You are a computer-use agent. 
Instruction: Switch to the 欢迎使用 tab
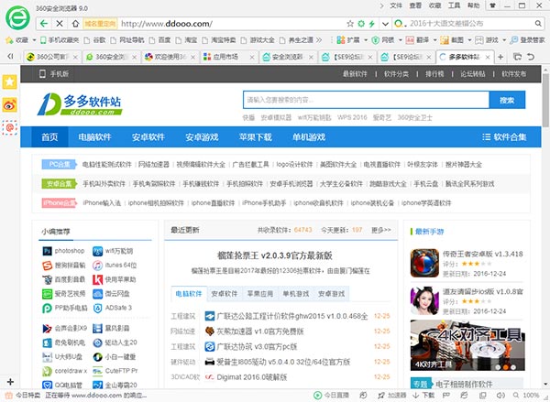[x=170, y=57]
